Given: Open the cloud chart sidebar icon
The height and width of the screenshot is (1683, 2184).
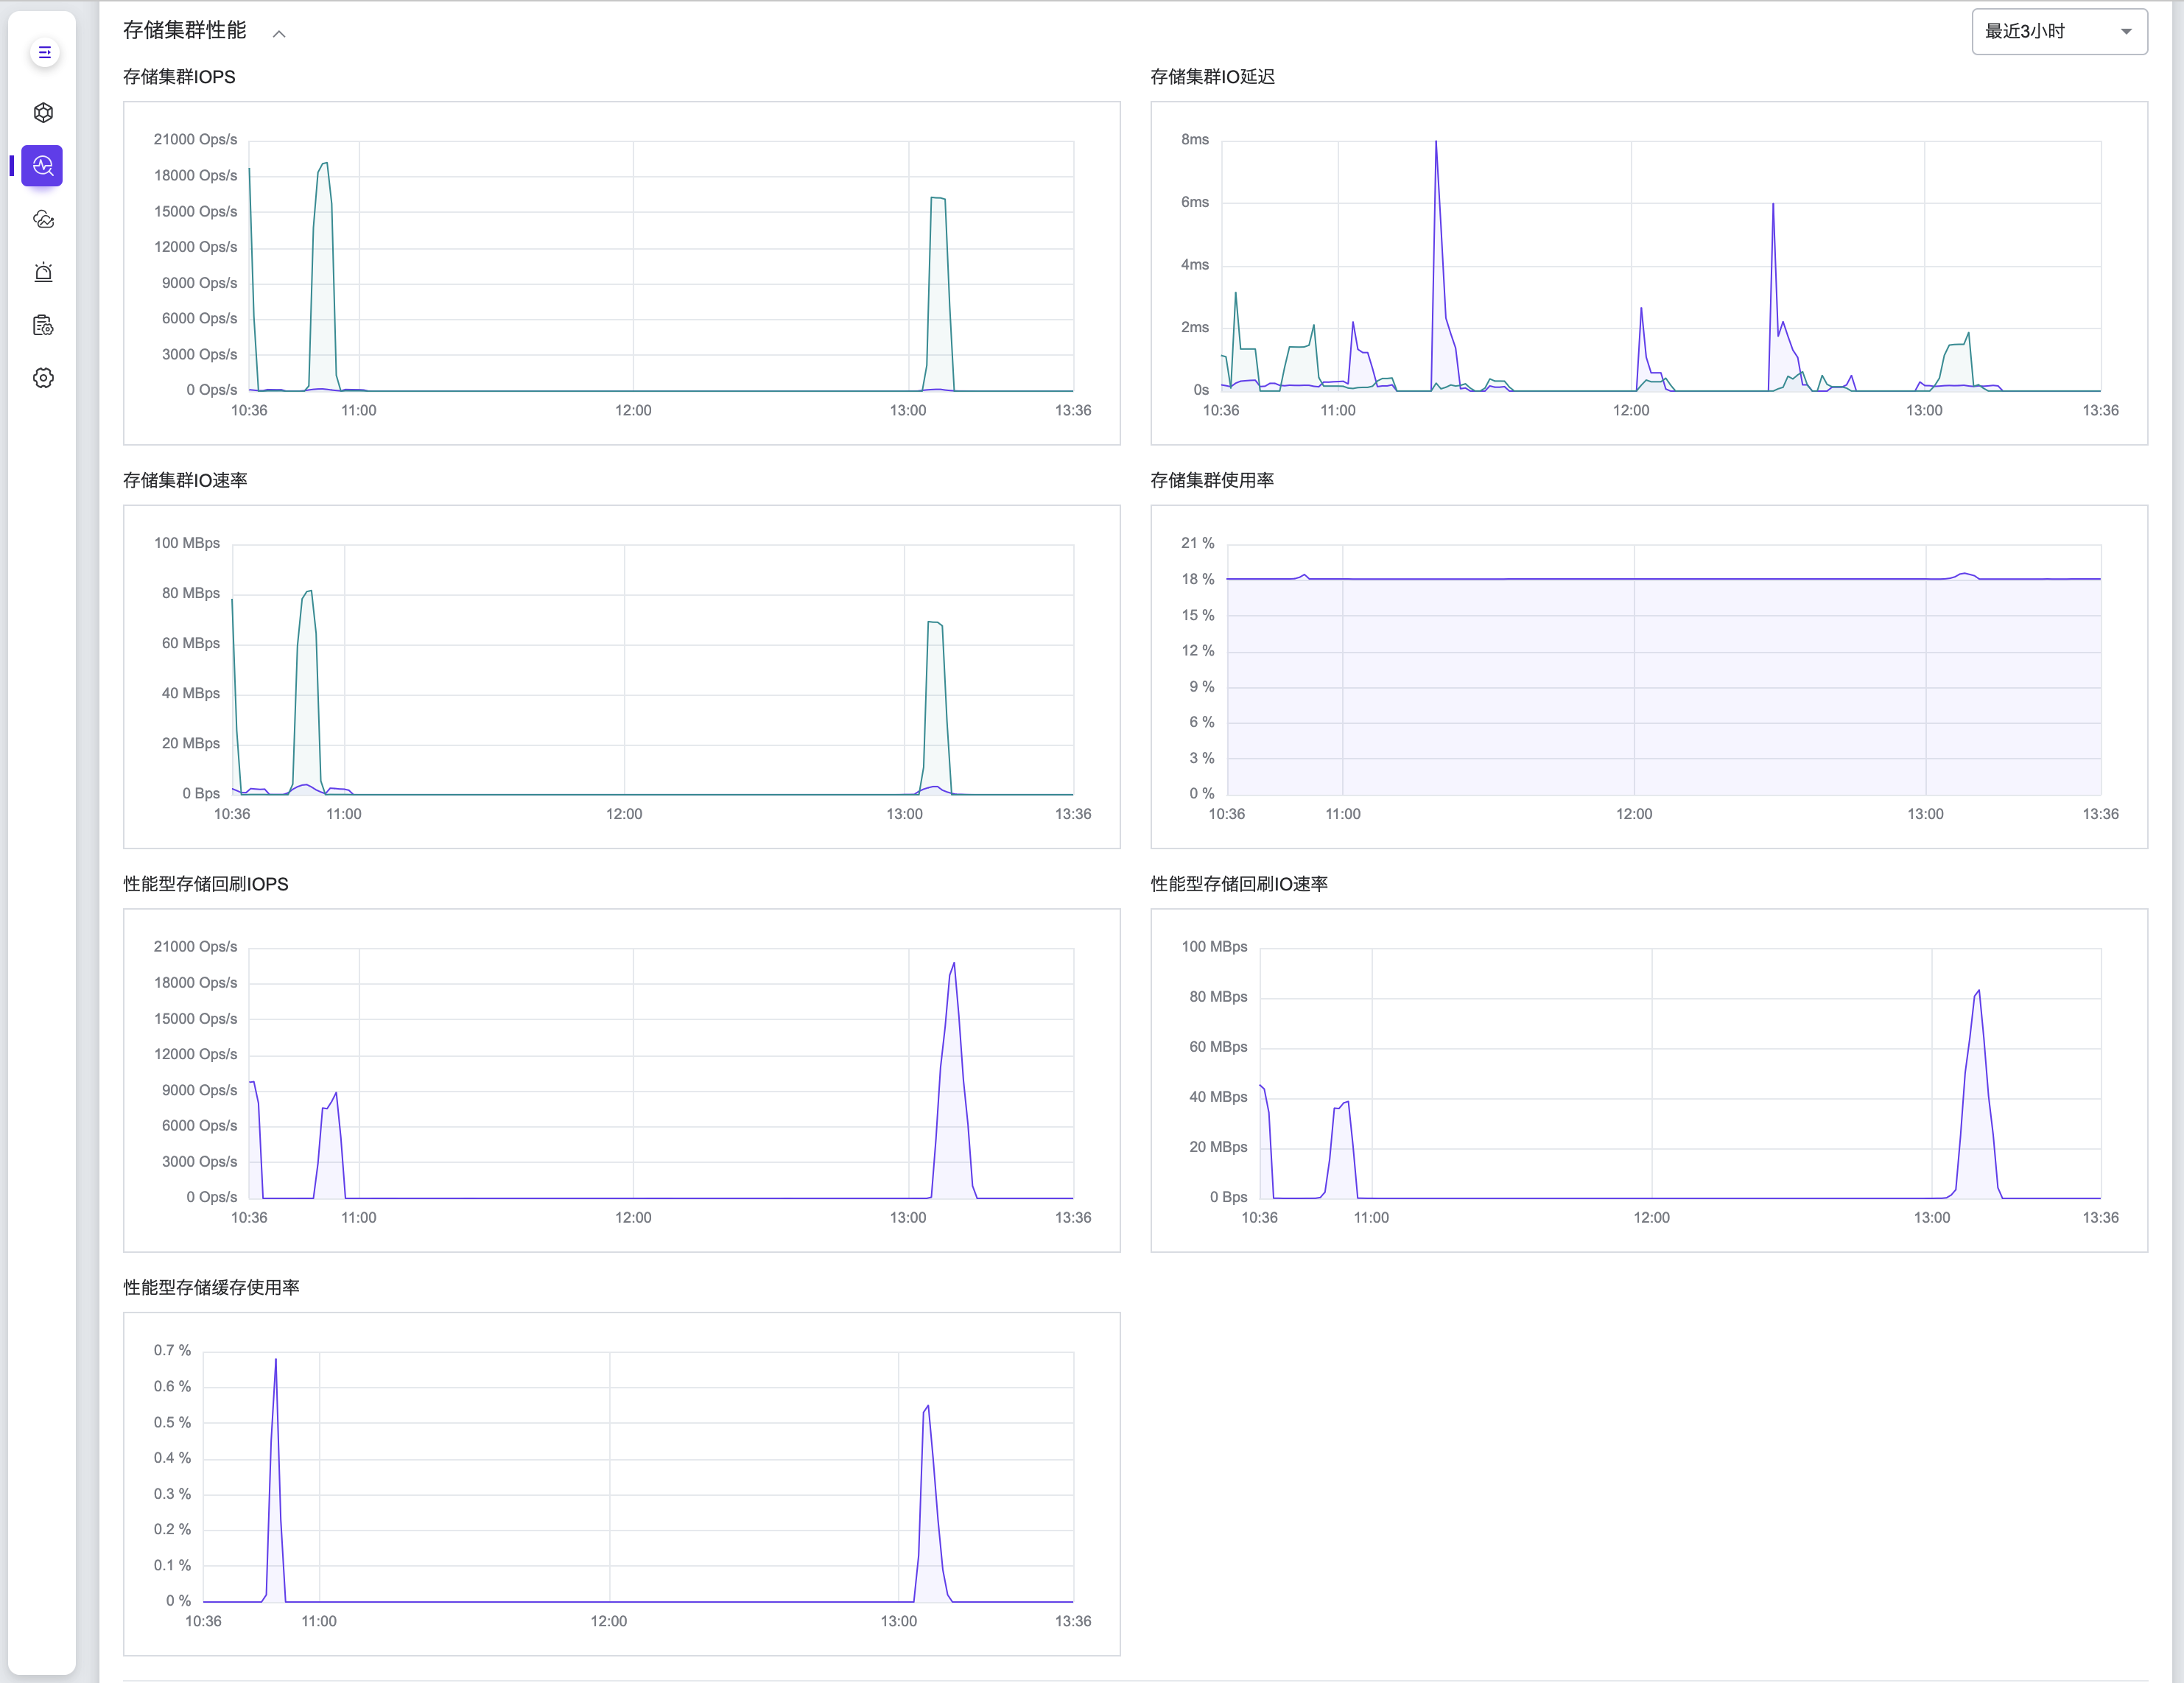Looking at the screenshot, I should 43,219.
